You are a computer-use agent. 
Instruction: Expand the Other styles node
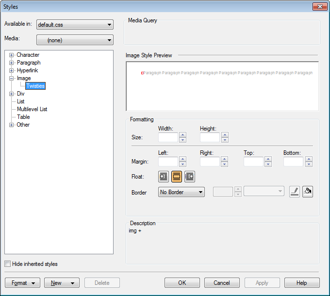[x=12, y=125]
